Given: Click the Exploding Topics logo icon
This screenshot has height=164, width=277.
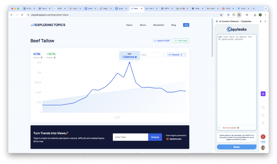Looking at the screenshot, I should (32, 25).
